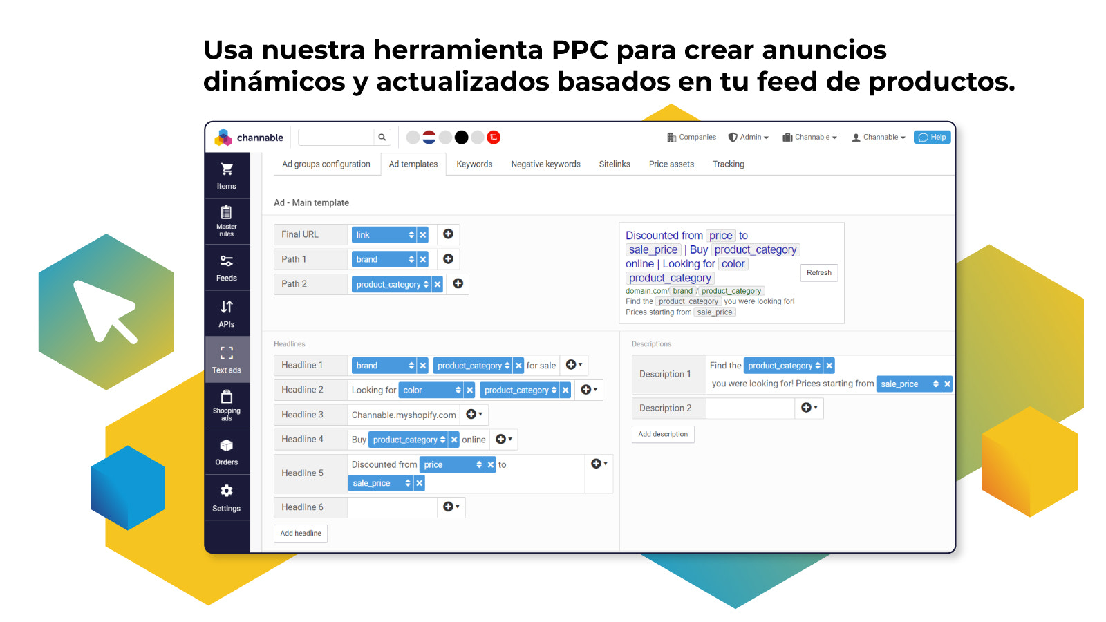This screenshot has width=1106, height=622.
Task: Remove product_category from Path 2
Action: pos(438,285)
